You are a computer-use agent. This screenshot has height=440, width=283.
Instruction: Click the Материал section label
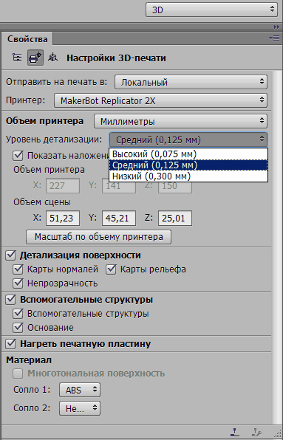point(29,360)
